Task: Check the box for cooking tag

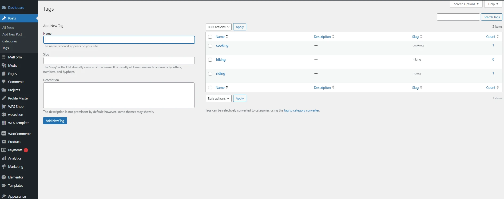Action: pyautogui.click(x=210, y=46)
